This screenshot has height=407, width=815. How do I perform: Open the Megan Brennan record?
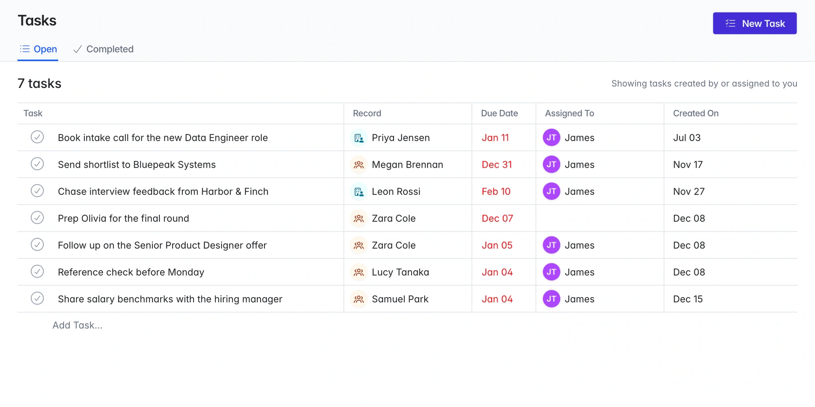click(407, 165)
